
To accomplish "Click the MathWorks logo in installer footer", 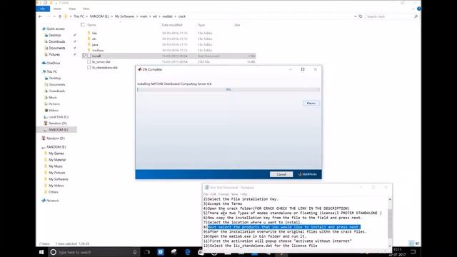I will pyautogui.click(x=307, y=174).
